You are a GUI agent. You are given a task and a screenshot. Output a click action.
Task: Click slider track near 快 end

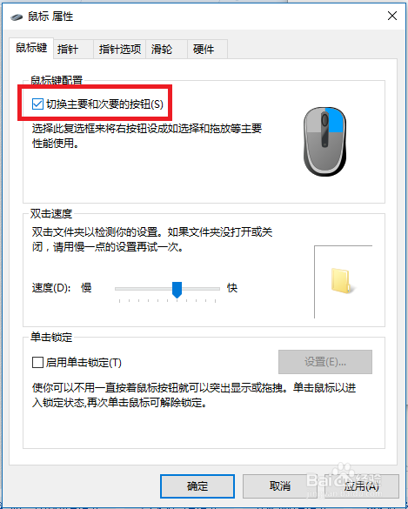click(x=212, y=288)
